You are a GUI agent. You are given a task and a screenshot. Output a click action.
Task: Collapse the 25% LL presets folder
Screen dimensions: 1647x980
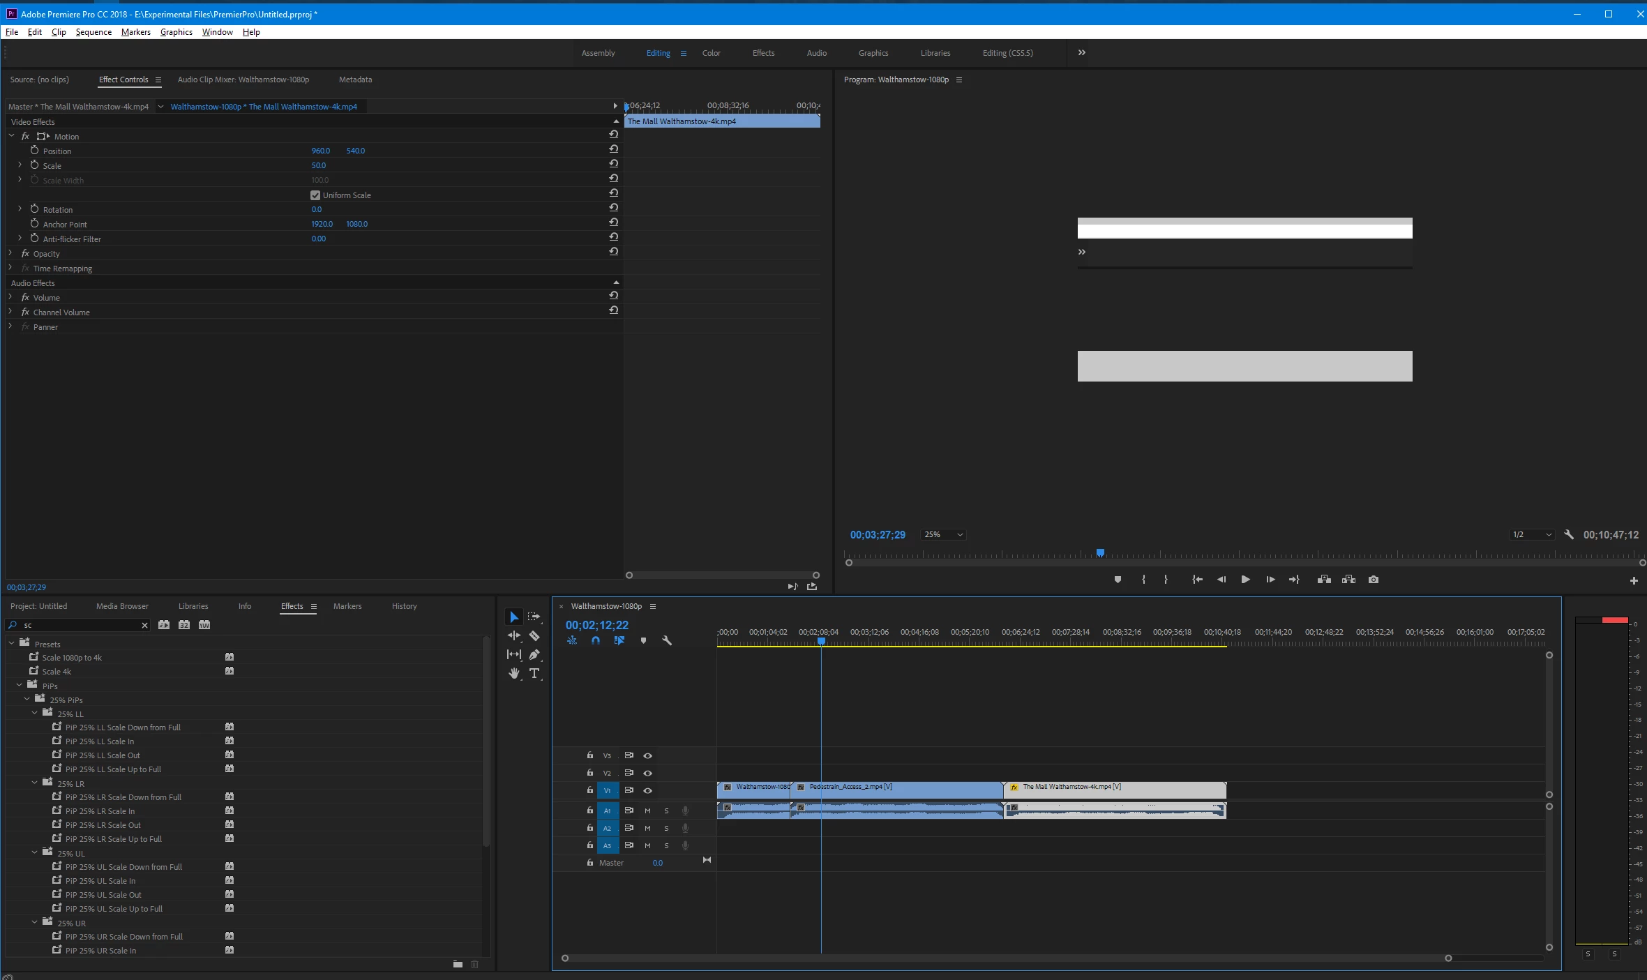[x=35, y=714]
